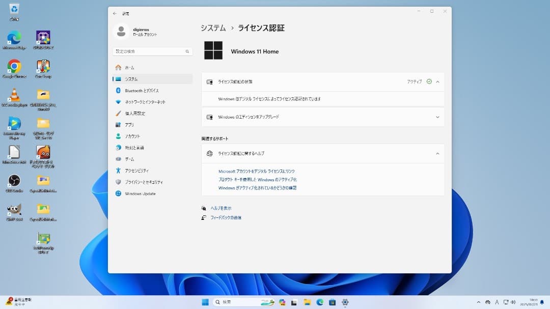Collapse the ライセンス認証に関するヘルプ section

tap(437, 153)
